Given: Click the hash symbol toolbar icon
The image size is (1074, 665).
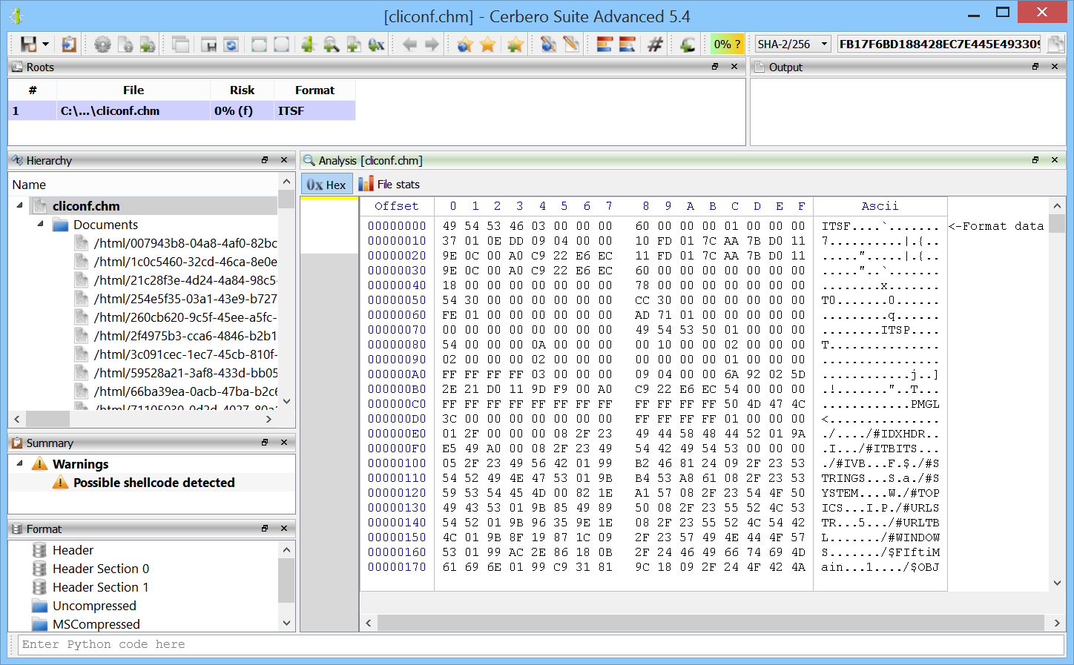Looking at the screenshot, I should [x=655, y=44].
